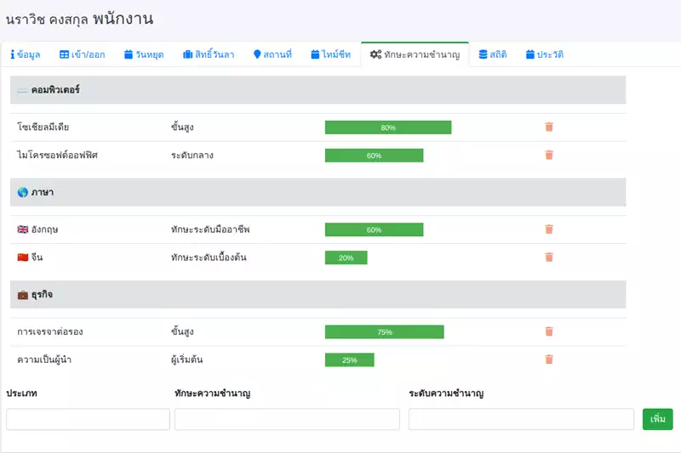Viewport: 681px width, 453px height.
Task: Click the keyboard icon beside คอมพิวเตอร์
Action: point(23,90)
